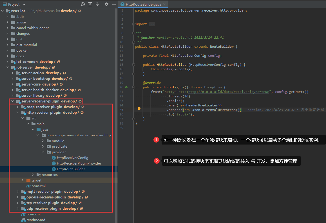Click the resources folder icon
This screenshot has width=326, height=223.
click(x=39, y=175)
